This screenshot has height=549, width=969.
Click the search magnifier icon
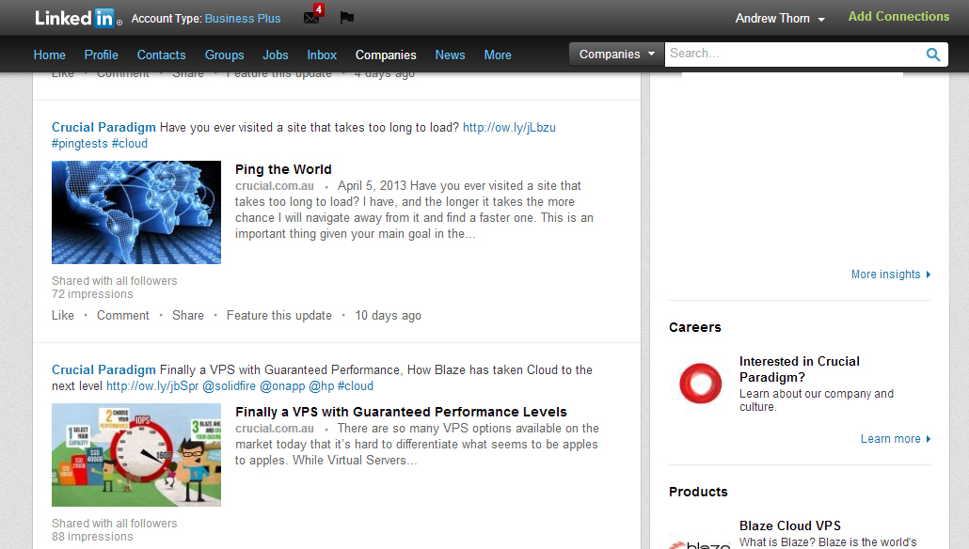click(933, 55)
